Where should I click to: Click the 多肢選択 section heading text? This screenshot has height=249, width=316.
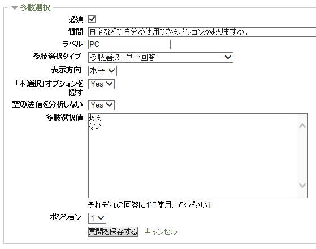35,8
